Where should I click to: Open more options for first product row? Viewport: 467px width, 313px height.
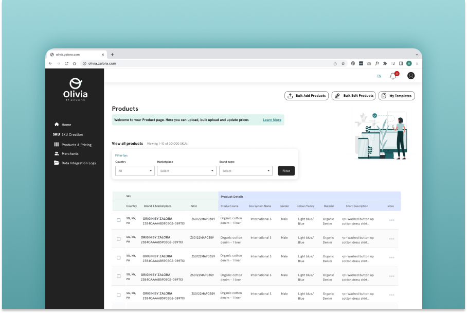click(x=391, y=220)
